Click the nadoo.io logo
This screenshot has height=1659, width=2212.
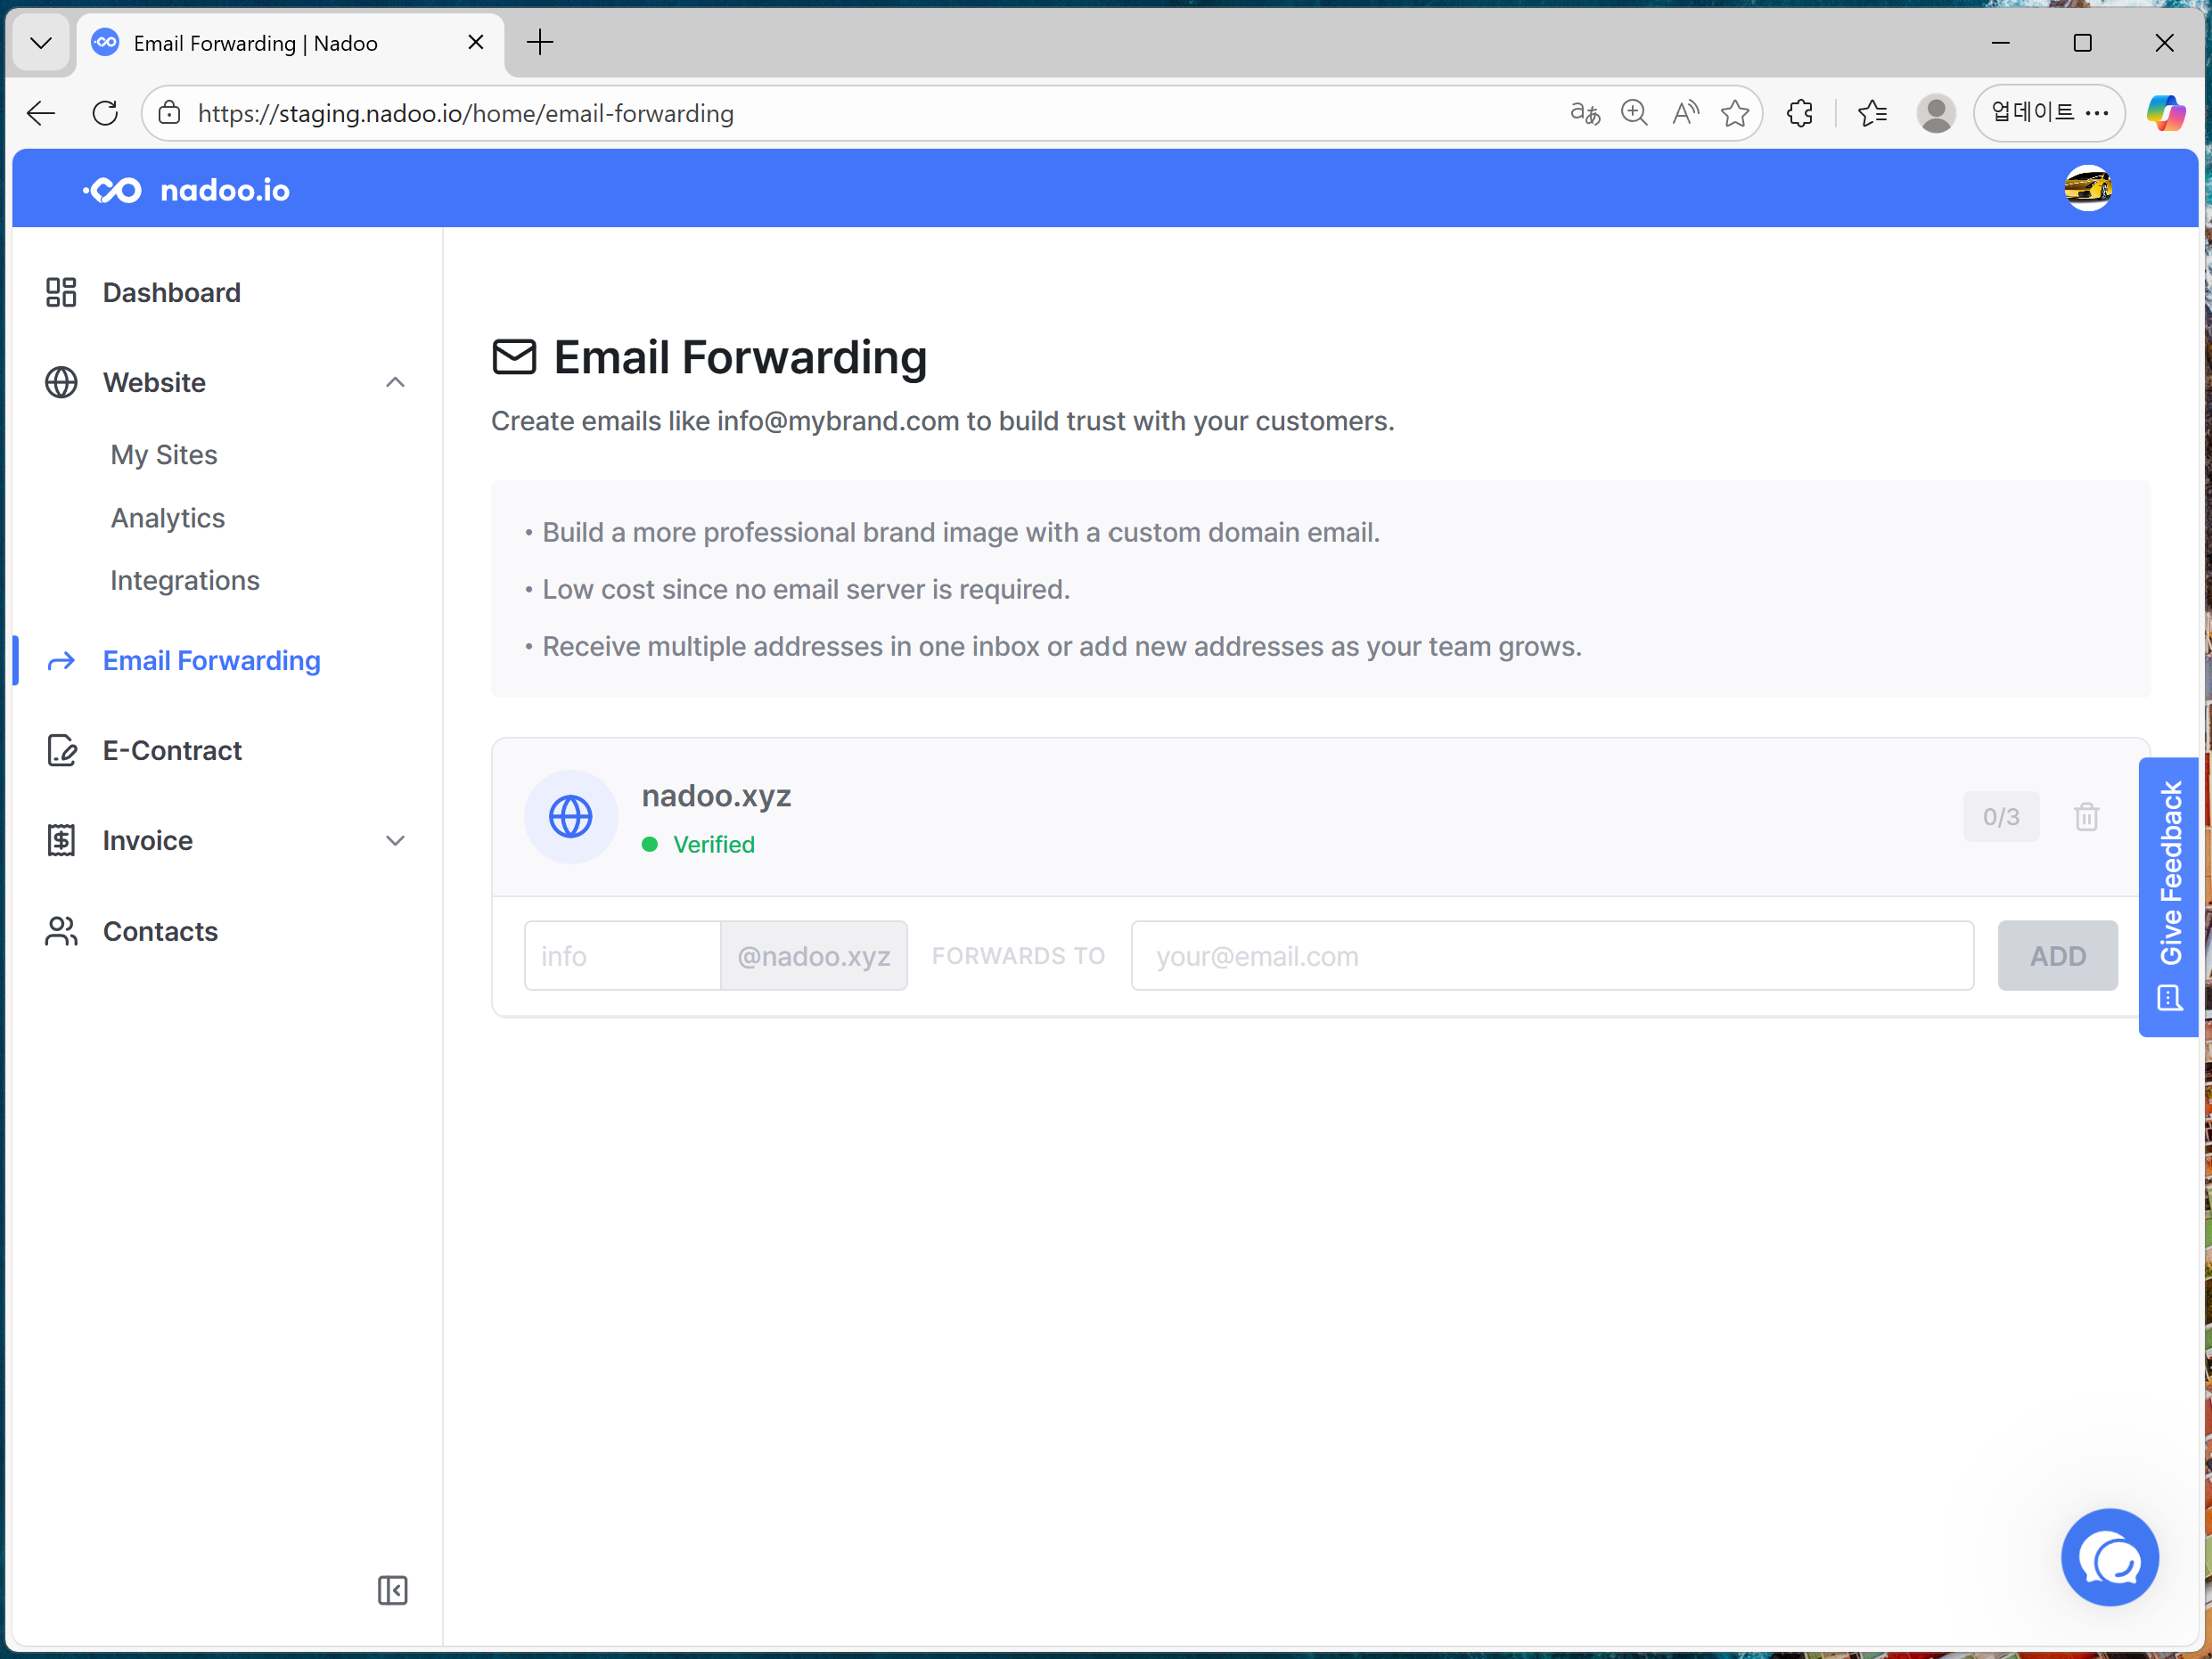coord(187,190)
